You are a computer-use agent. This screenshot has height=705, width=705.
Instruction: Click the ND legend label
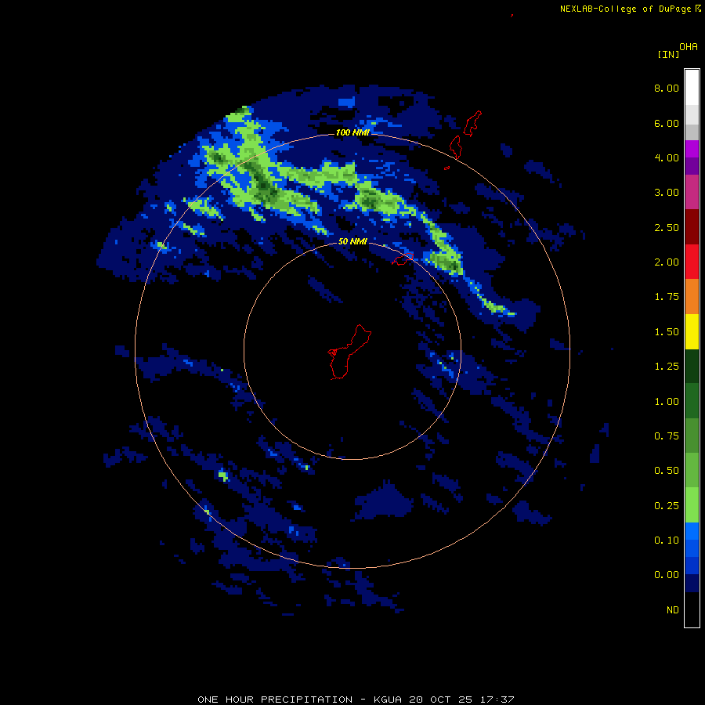point(673,610)
